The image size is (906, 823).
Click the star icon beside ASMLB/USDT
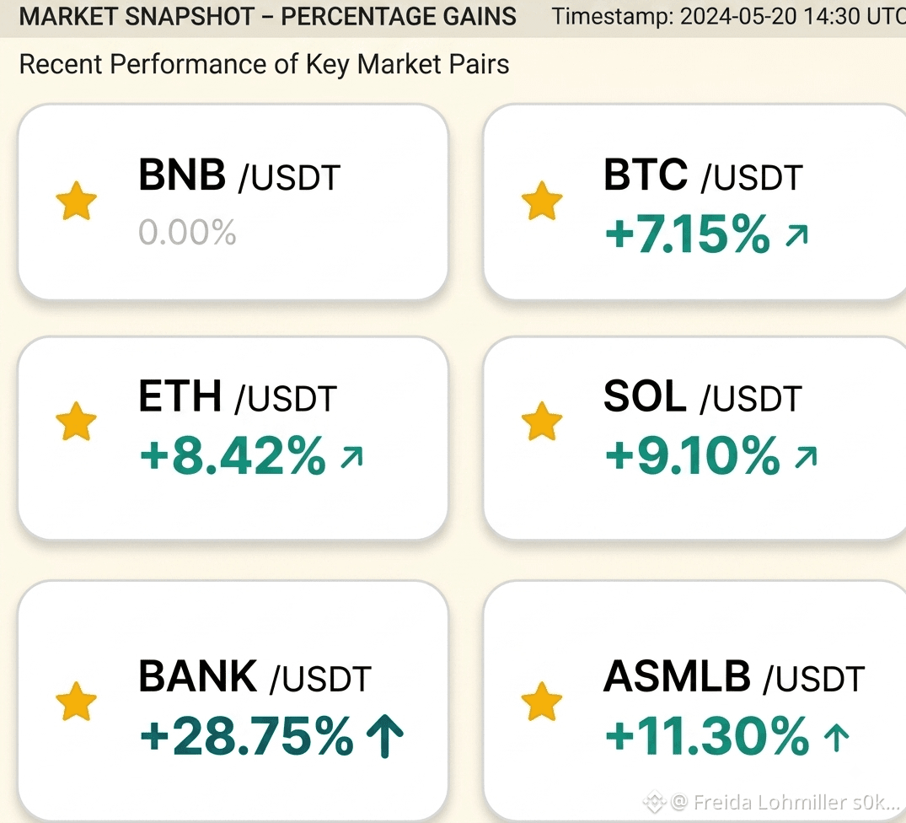coord(542,702)
